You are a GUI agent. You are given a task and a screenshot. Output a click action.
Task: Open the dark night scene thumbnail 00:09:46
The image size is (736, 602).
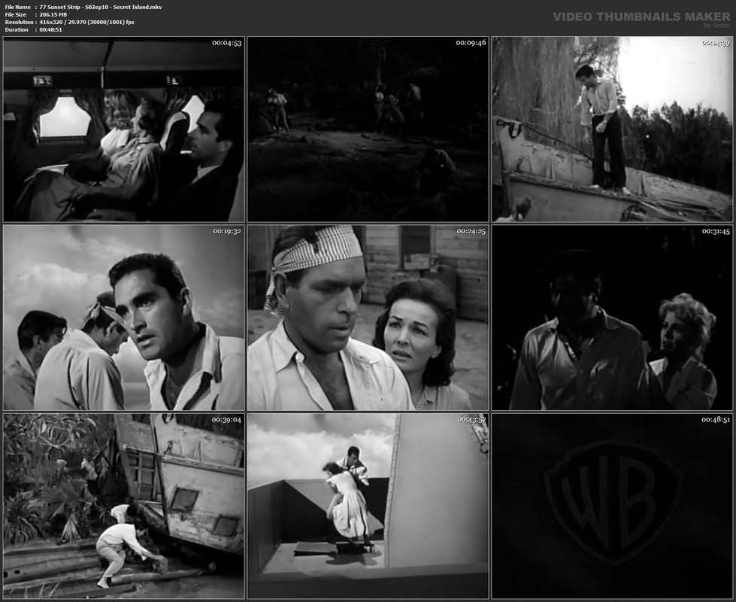[368, 129]
